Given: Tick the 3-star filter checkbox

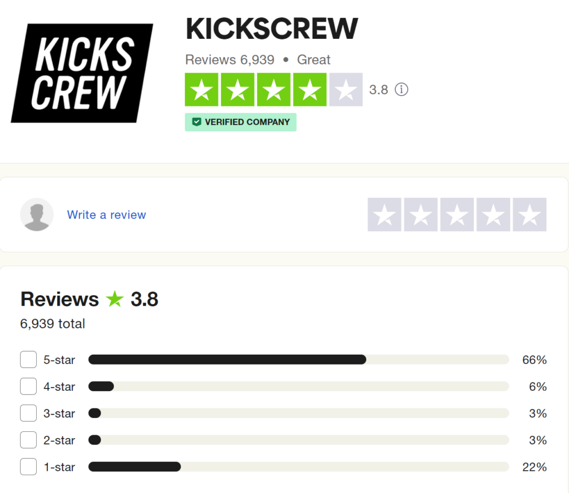Looking at the screenshot, I should point(28,413).
